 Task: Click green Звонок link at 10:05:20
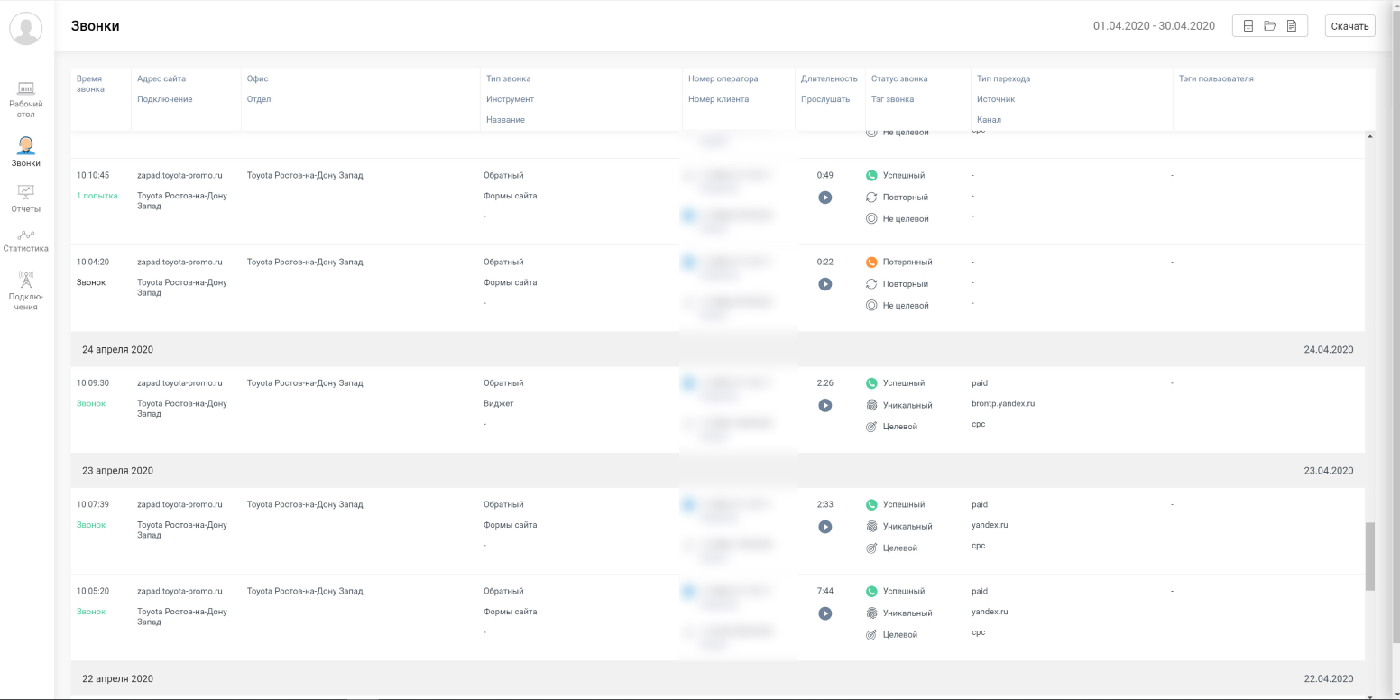pyautogui.click(x=91, y=612)
